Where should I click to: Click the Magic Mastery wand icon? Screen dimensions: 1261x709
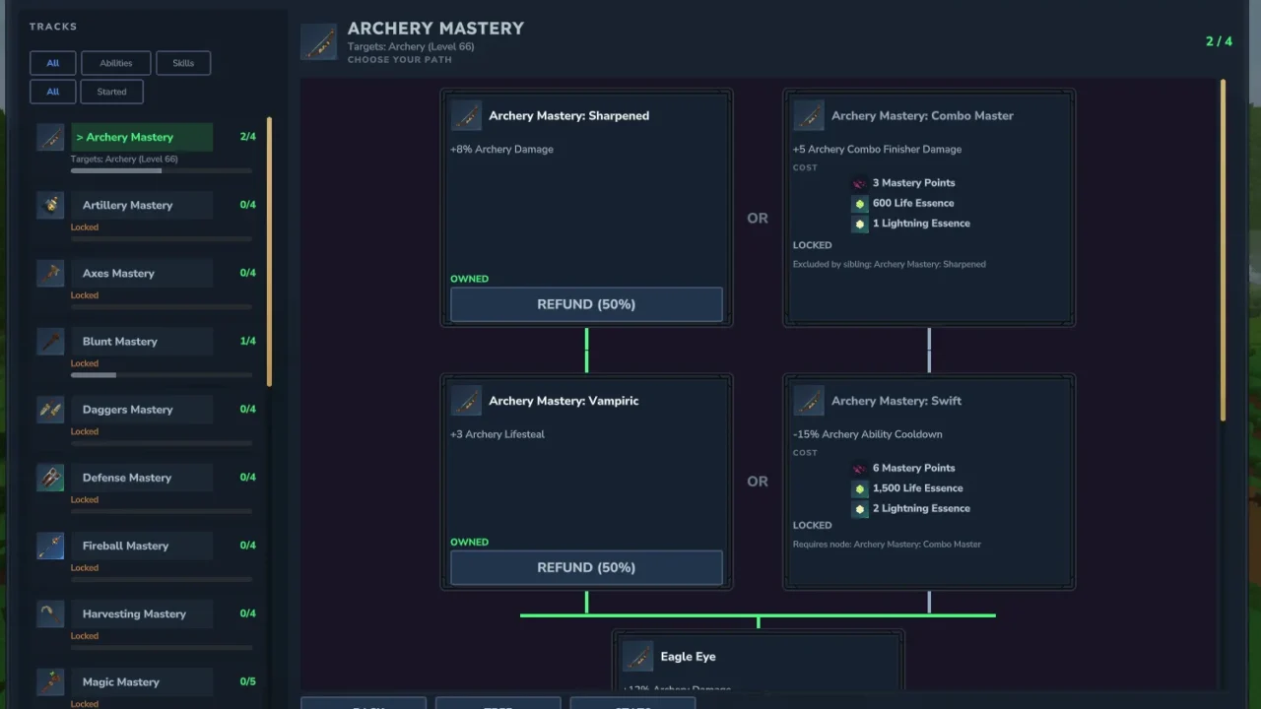point(50,680)
